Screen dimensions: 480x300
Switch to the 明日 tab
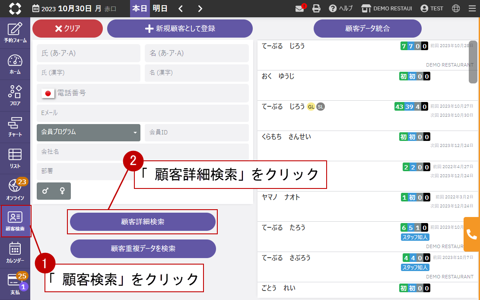[160, 9]
